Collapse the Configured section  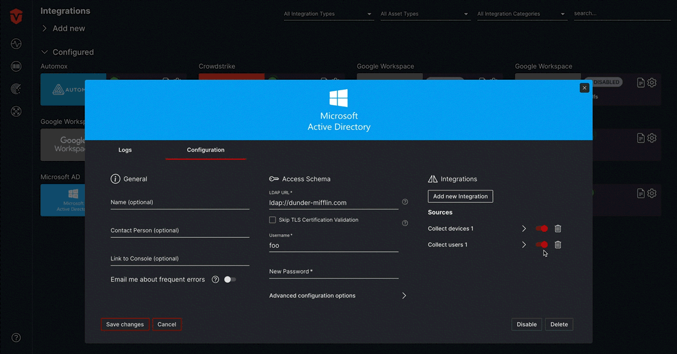click(67, 52)
